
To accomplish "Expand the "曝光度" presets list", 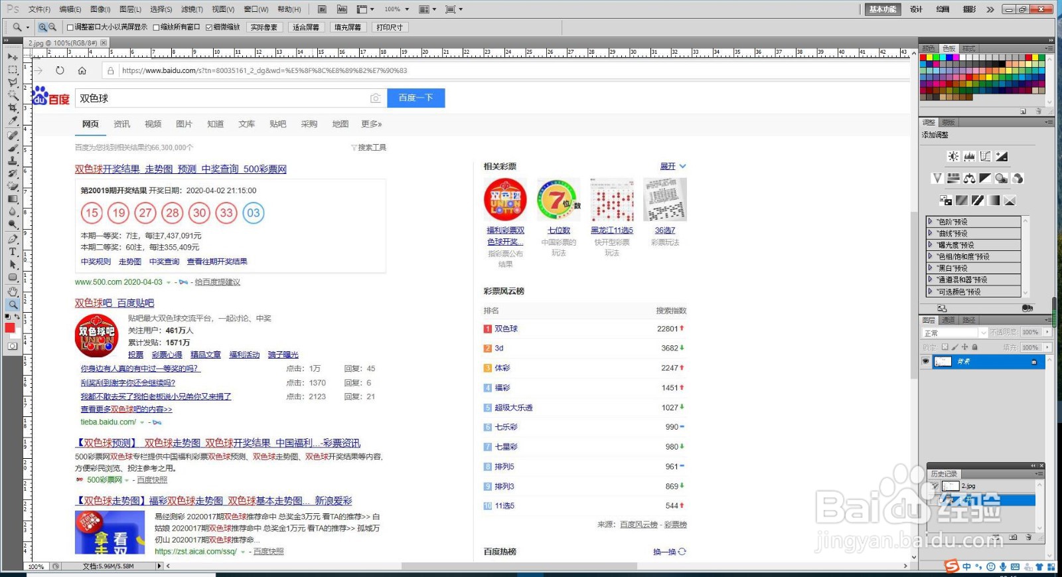I will pyautogui.click(x=931, y=245).
